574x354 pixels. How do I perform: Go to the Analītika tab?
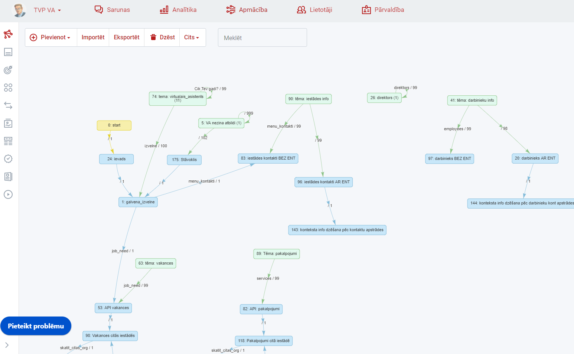point(178,10)
